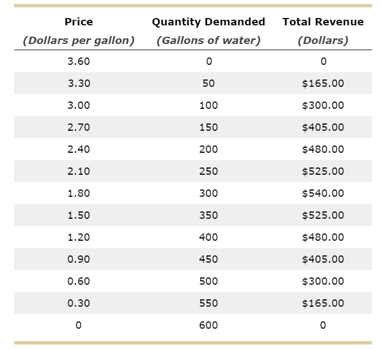Click the quantity value 600
This screenshot has width=380, height=349.
pyautogui.click(x=208, y=325)
